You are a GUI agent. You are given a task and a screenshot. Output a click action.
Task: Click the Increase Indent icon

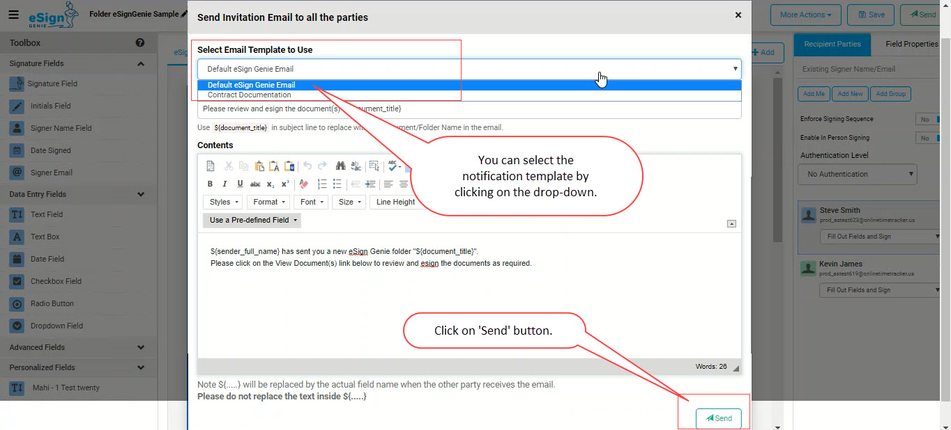370,184
